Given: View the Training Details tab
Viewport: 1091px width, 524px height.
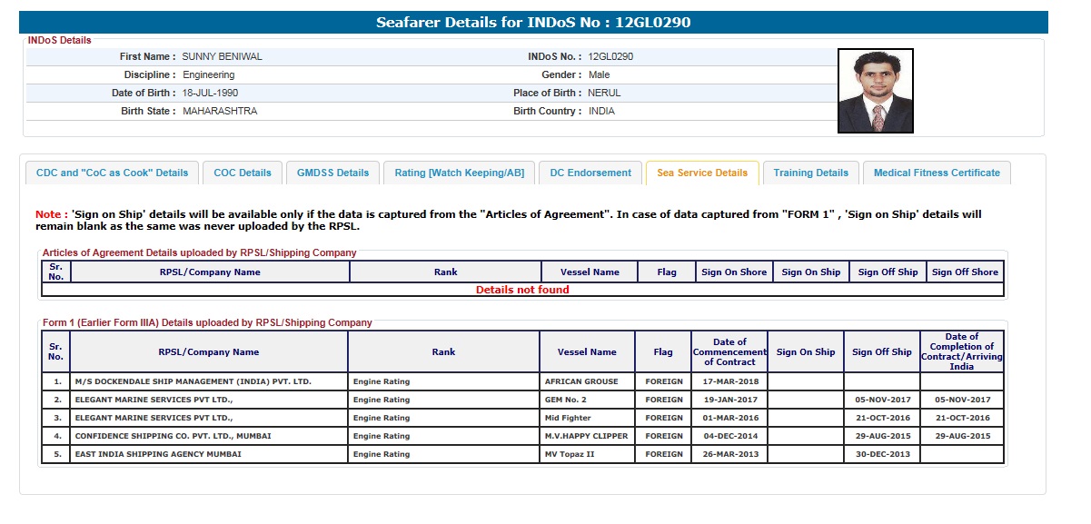Looking at the screenshot, I should 810,173.
